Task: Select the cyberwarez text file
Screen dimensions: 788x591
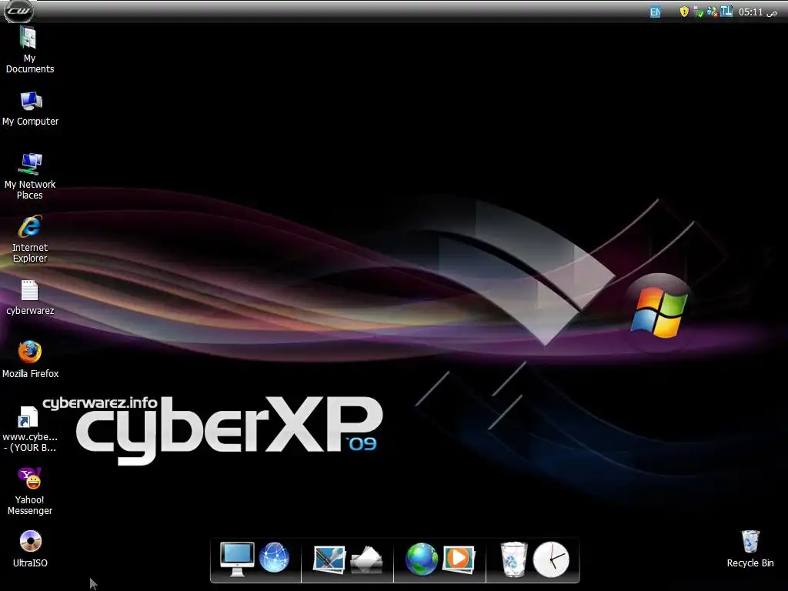Action: [x=30, y=298]
